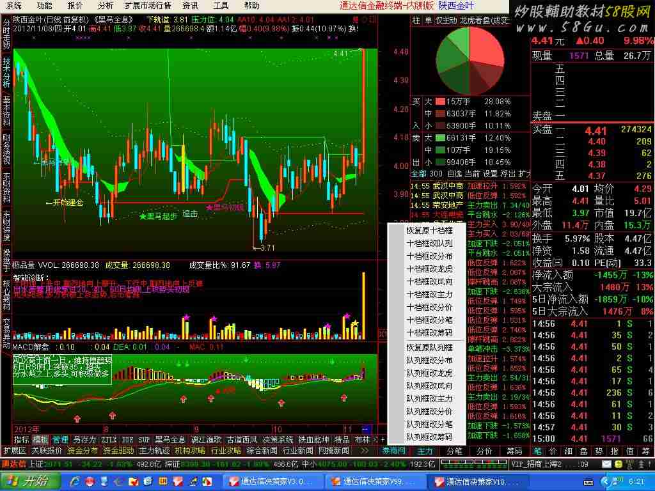The image size is (655, 491).
Task: Open 机构攻略 bottom tab
Action: coord(191,451)
